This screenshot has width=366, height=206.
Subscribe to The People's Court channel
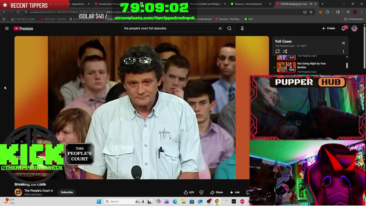click(x=67, y=192)
